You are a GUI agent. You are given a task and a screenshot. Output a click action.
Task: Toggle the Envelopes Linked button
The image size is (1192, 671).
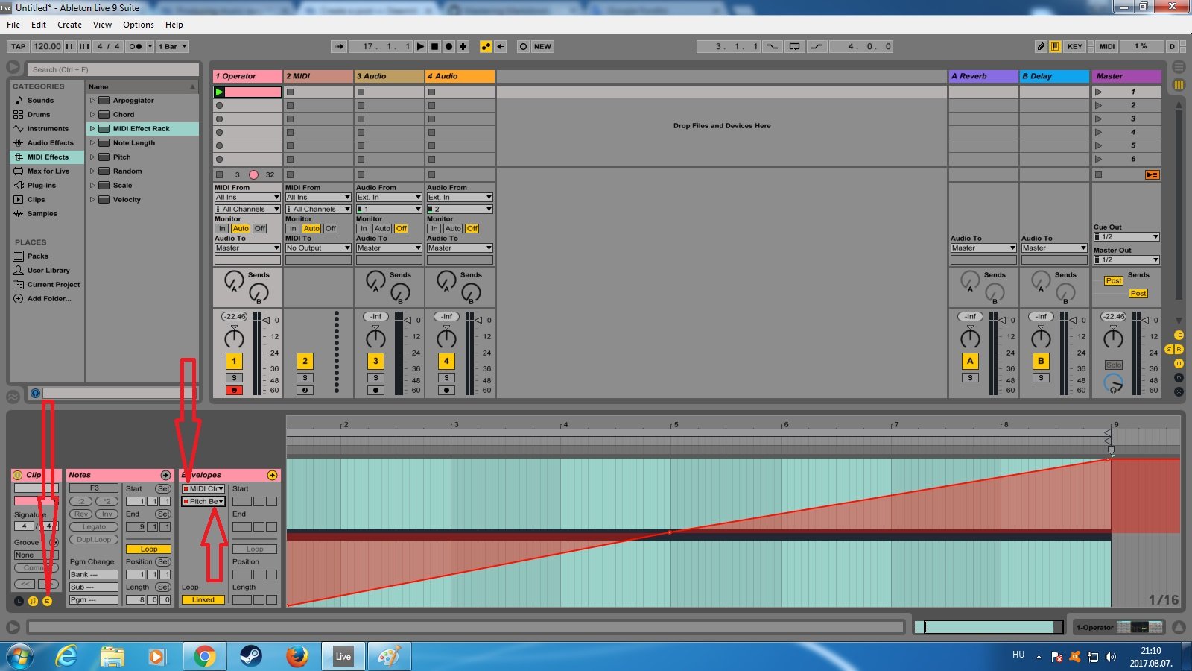(203, 599)
